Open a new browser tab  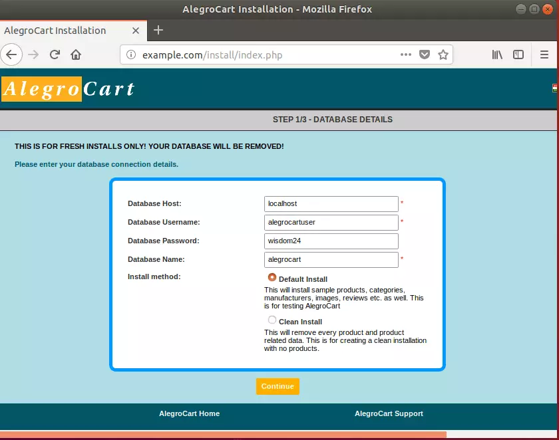(158, 31)
